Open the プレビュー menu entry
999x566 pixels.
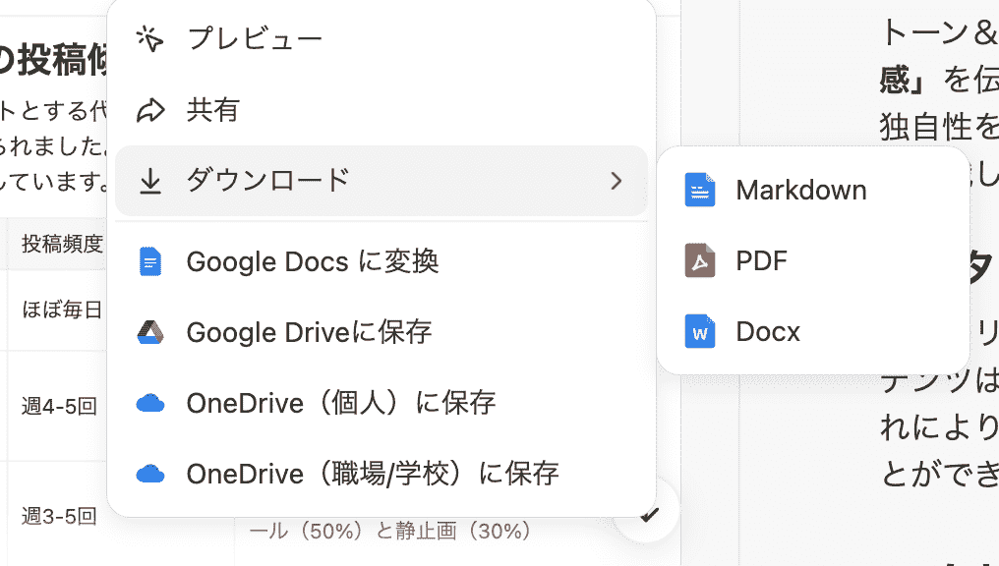381,39
